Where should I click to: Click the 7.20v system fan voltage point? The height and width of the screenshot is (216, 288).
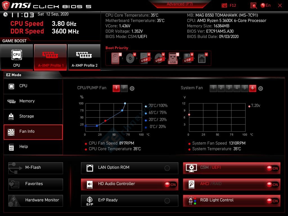point(189,115)
